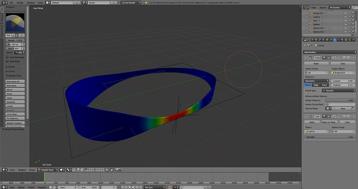Open the Window menu
This screenshot has width=358, height=189.
click(x=31, y=3)
